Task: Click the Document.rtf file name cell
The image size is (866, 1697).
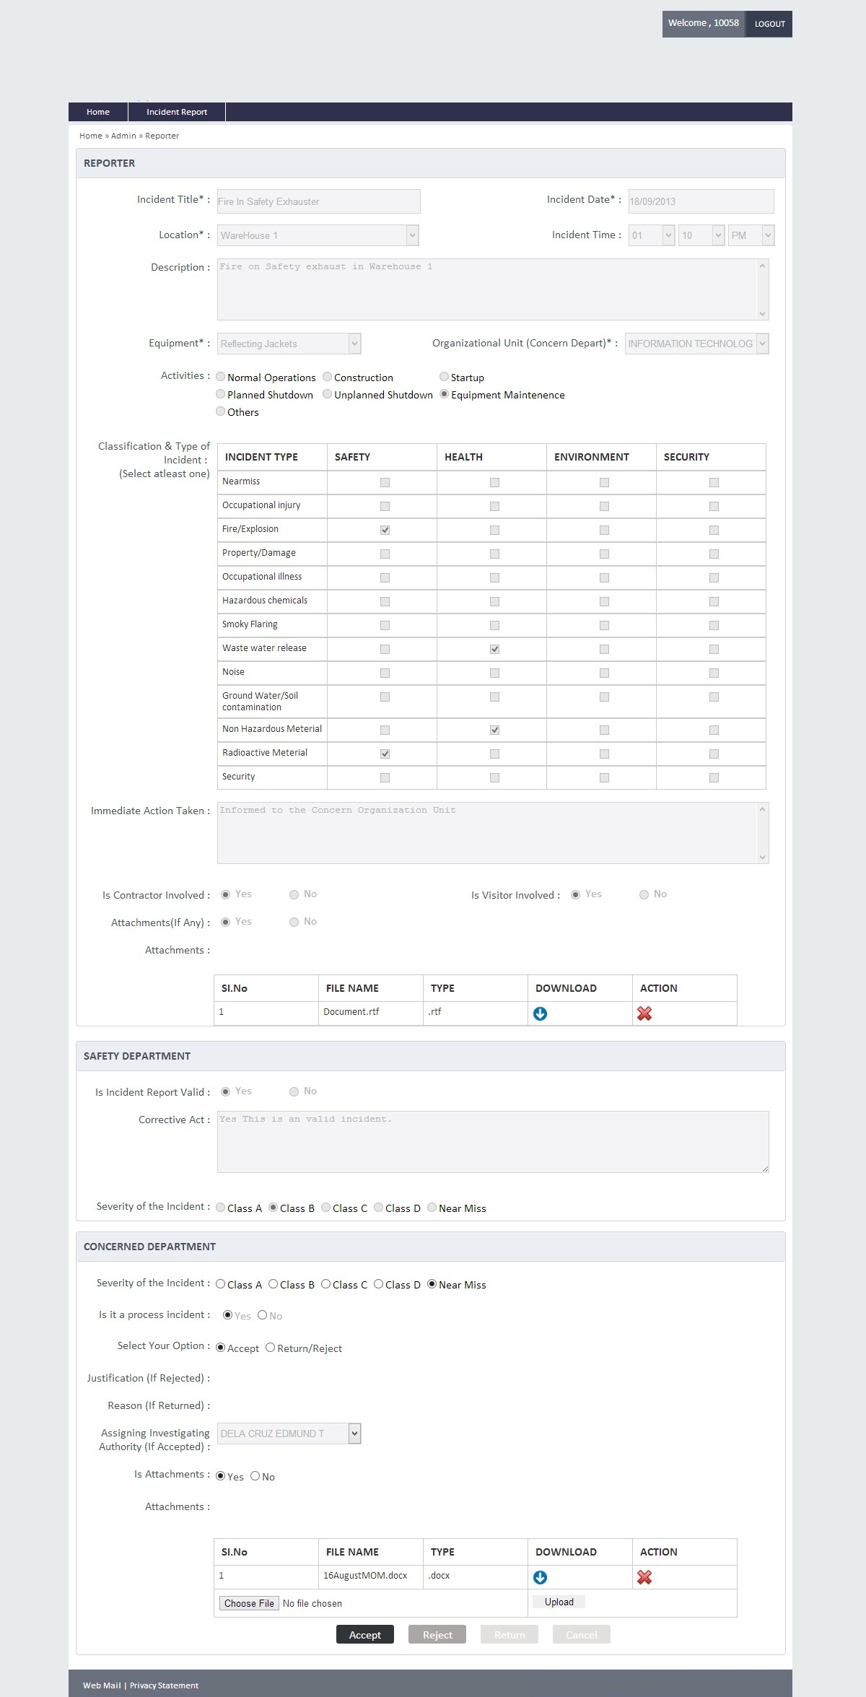Action: point(370,1013)
